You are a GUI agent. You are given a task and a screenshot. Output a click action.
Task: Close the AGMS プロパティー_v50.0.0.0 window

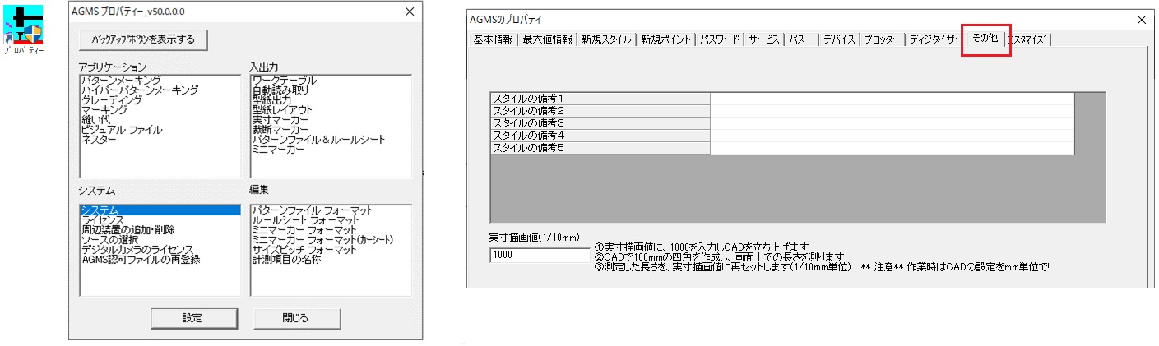(x=410, y=11)
